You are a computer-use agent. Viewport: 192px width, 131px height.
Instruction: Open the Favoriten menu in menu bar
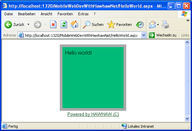(65, 14)
